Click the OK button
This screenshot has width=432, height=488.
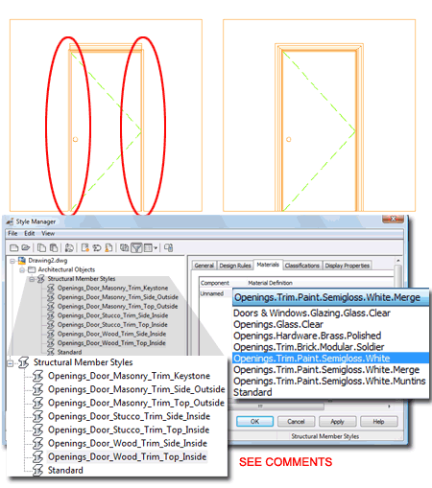click(254, 422)
